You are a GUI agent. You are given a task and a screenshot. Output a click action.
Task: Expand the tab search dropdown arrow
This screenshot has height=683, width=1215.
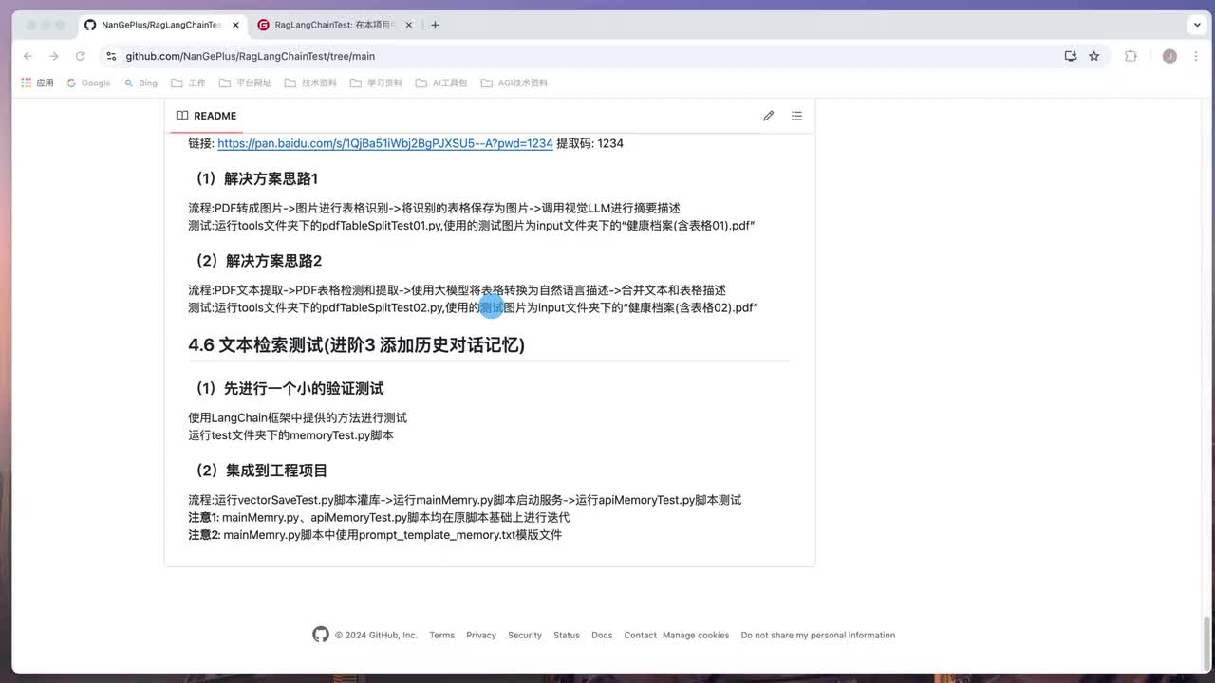tap(1198, 25)
